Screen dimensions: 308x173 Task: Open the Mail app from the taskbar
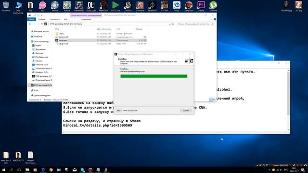tap(75, 170)
